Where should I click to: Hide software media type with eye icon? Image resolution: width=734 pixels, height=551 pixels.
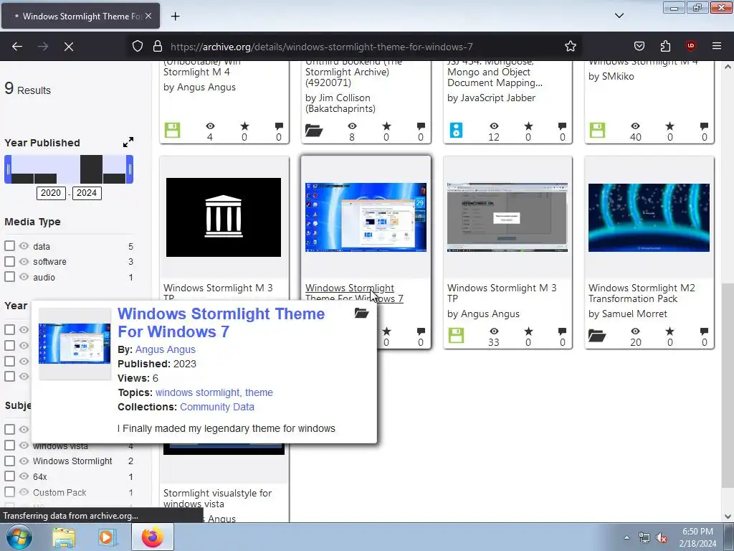(x=24, y=261)
